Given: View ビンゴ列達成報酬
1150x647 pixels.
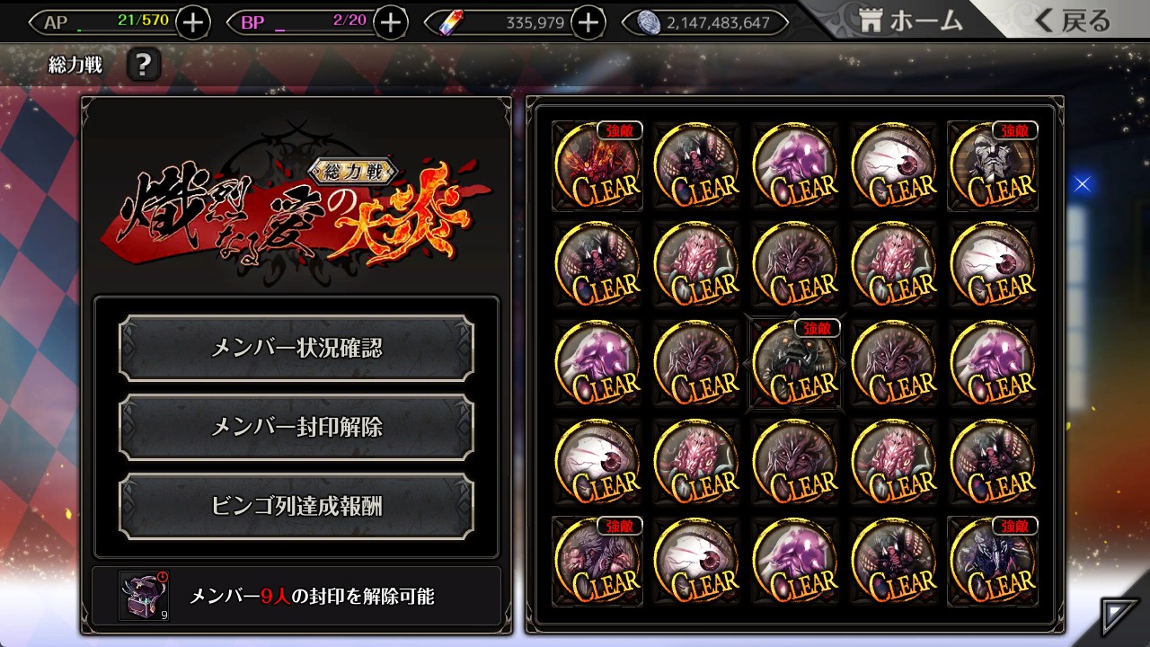Looking at the screenshot, I should pos(296,507).
